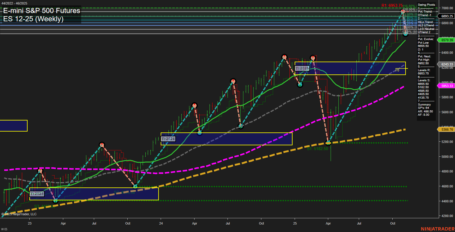Click the 'W ES' label at the bottom left
The height and width of the screenshot is (232, 455).
click(4, 229)
